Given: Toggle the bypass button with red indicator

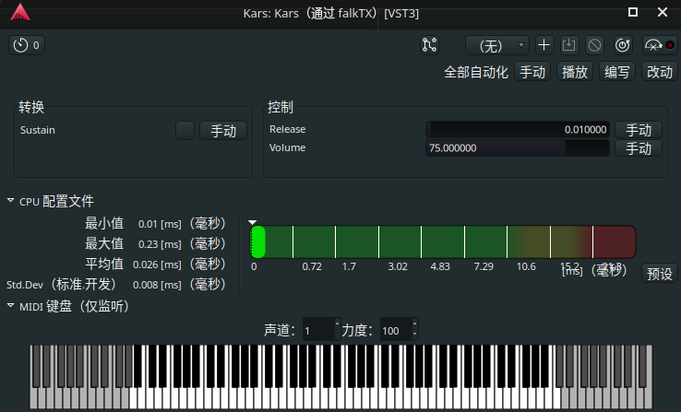Looking at the screenshot, I should click(660, 45).
